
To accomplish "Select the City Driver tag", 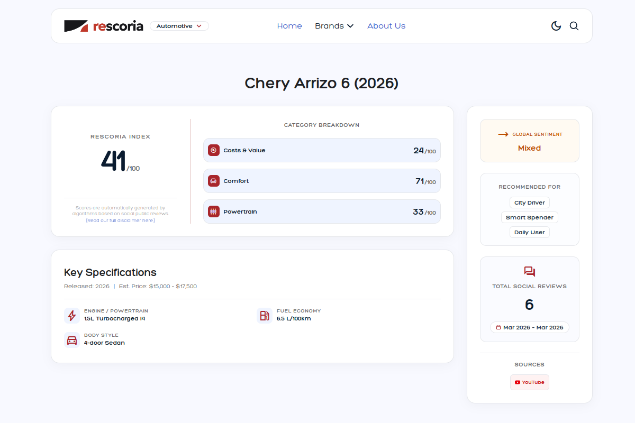I will click(530, 203).
